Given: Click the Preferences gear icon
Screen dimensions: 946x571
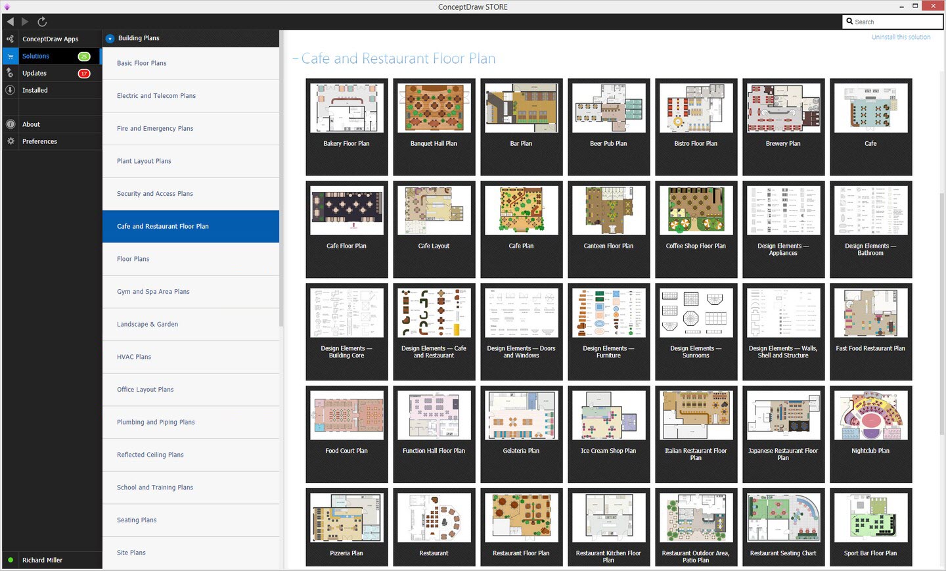Looking at the screenshot, I should point(10,141).
